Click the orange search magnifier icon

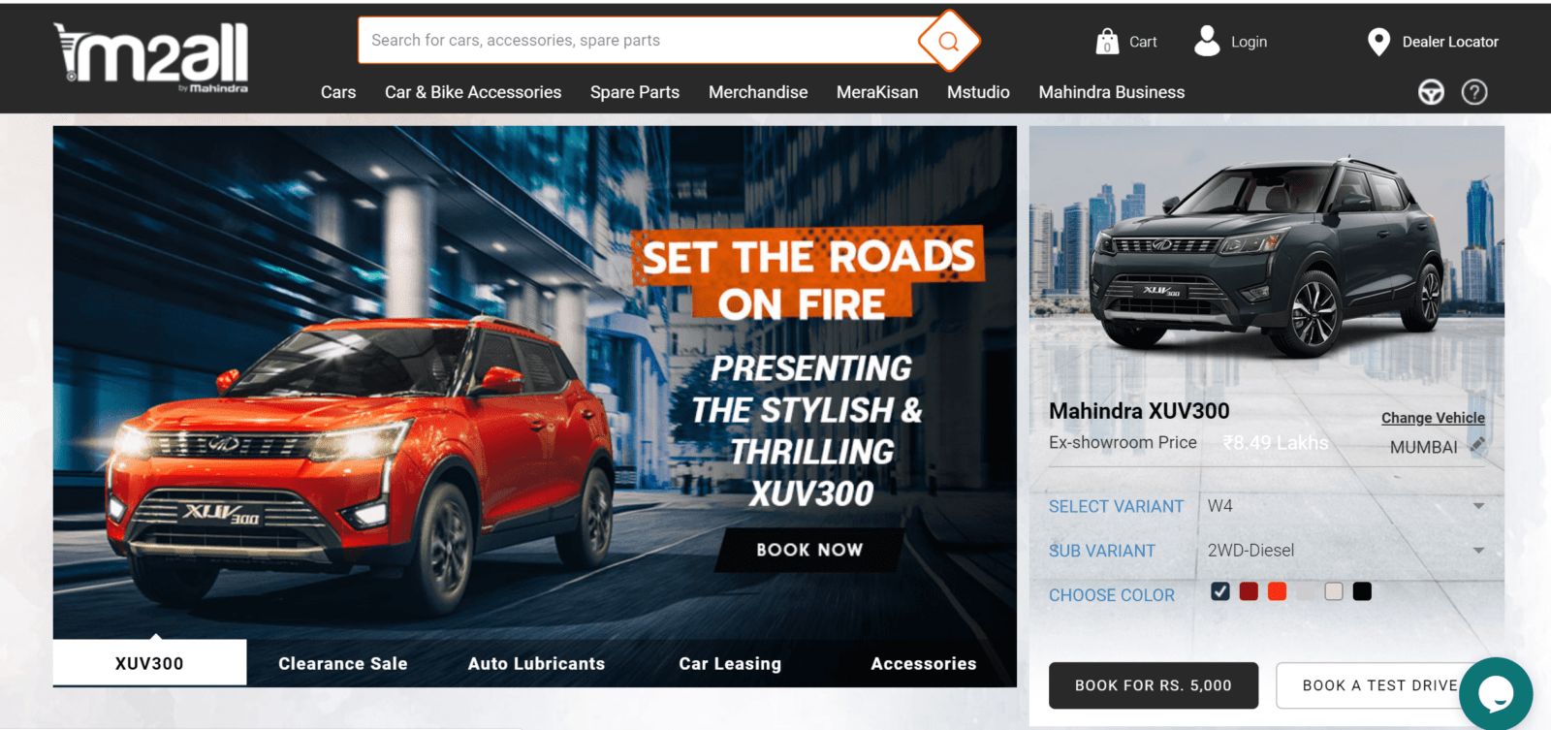(948, 41)
